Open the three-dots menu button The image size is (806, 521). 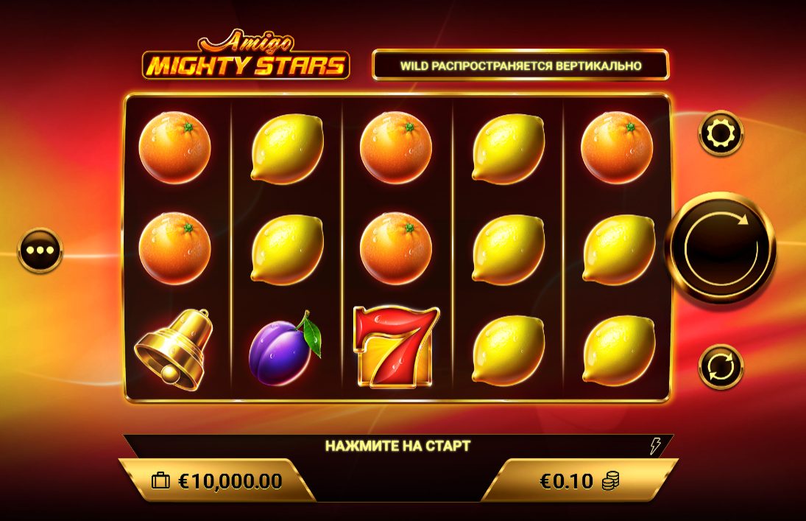pyautogui.click(x=40, y=251)
